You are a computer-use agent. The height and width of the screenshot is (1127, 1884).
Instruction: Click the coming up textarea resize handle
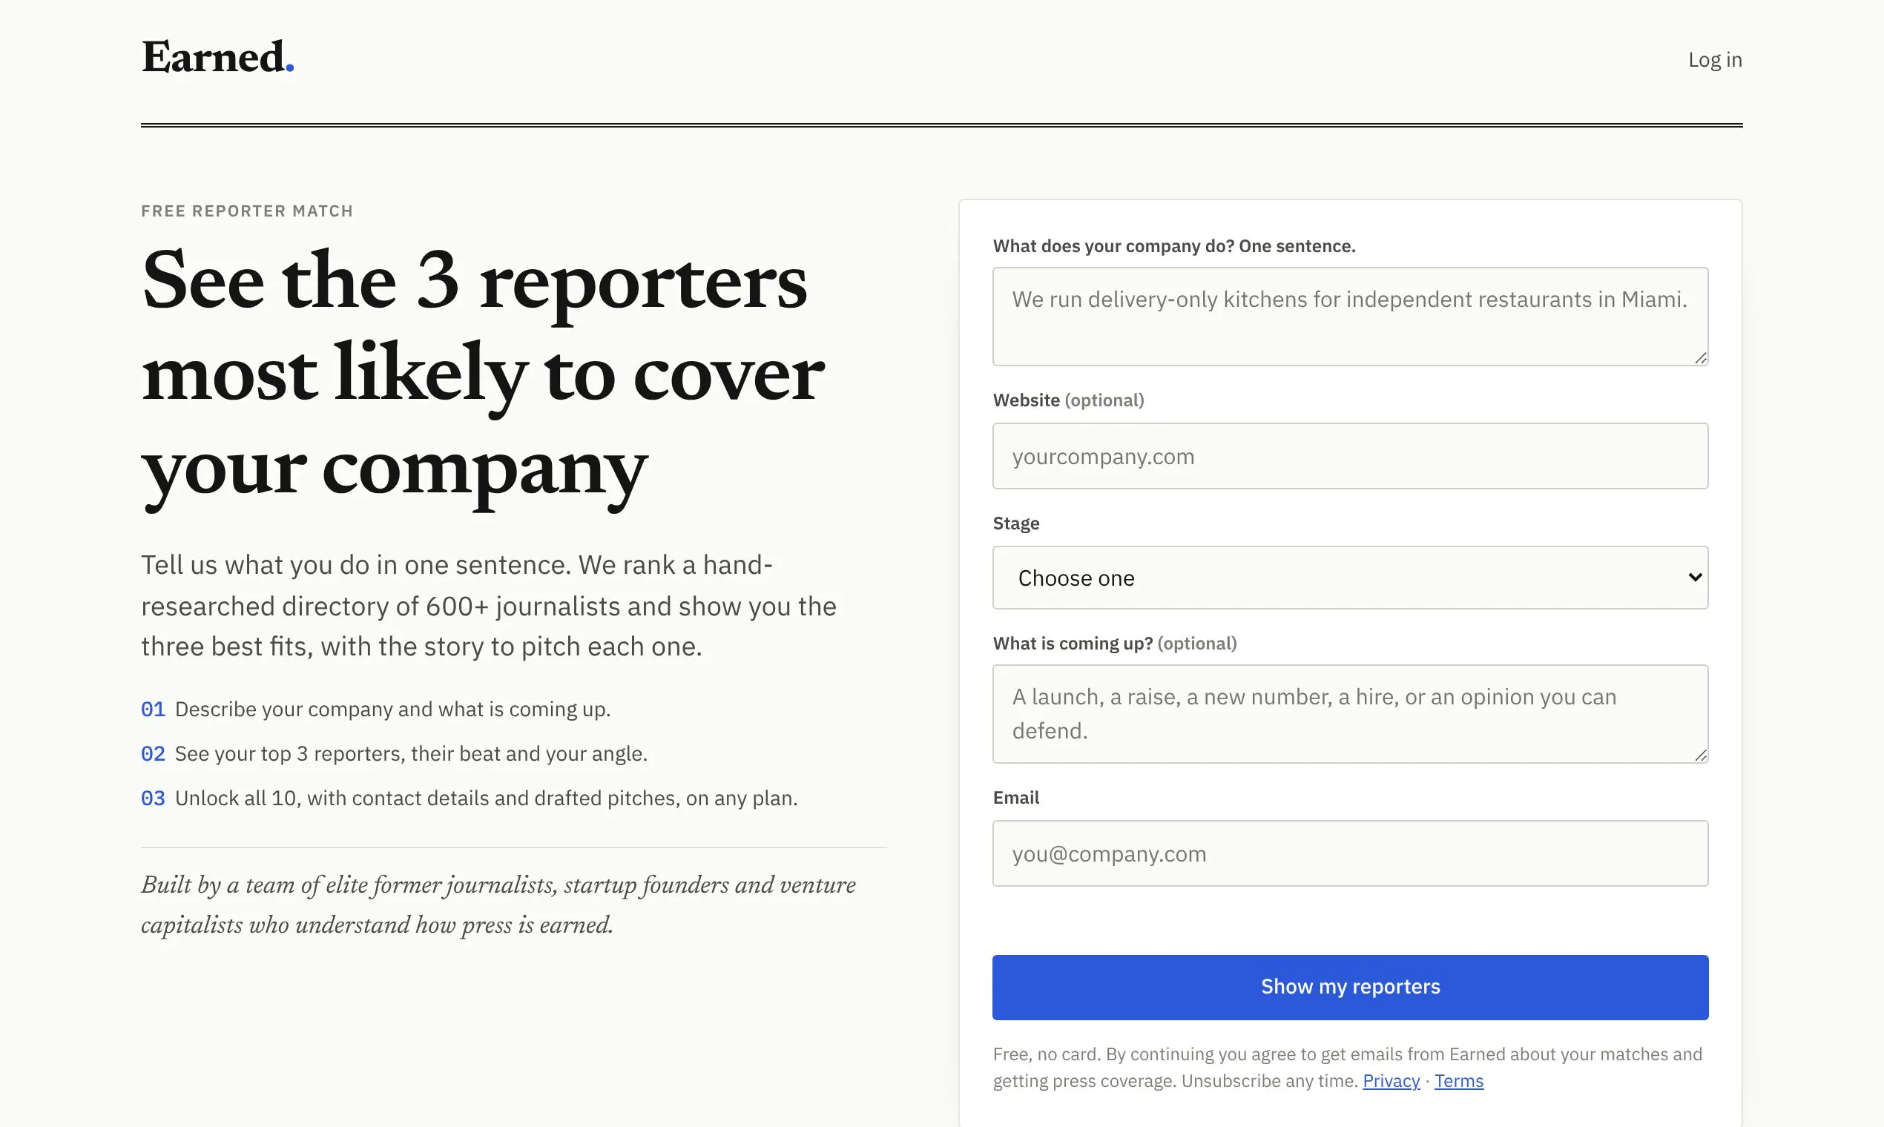(x=1700, y=755)
